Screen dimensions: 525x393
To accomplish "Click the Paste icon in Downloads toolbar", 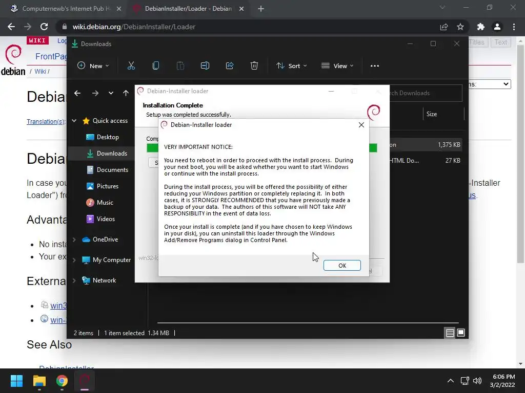I will 180,66.
